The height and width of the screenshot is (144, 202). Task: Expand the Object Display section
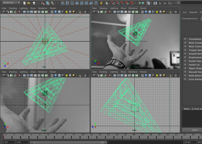193,68
